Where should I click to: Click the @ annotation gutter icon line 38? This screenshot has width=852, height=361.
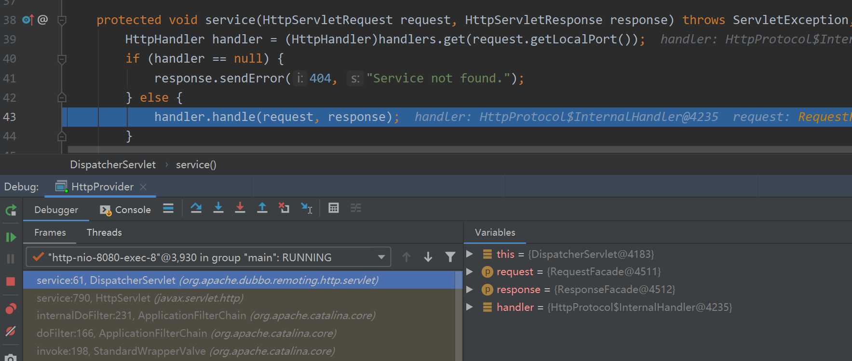(x=43, y=20)
